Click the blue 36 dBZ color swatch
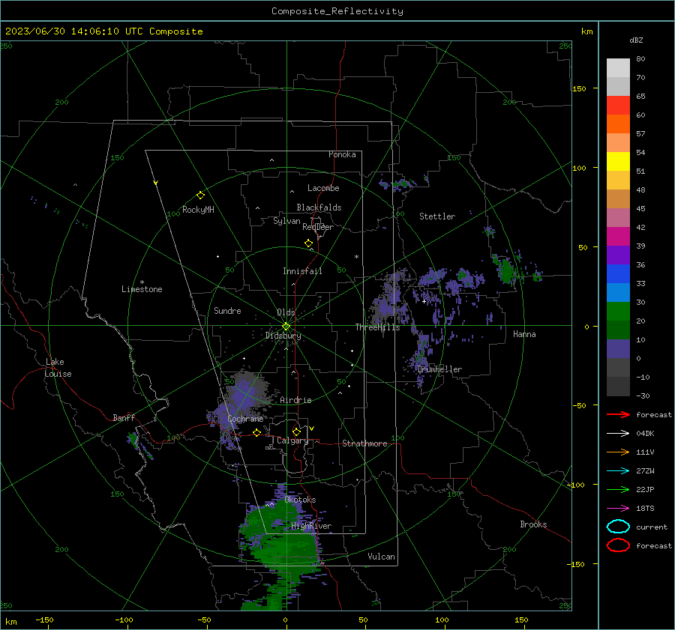Viewport: 675px width, 630px height. (618, 274)
